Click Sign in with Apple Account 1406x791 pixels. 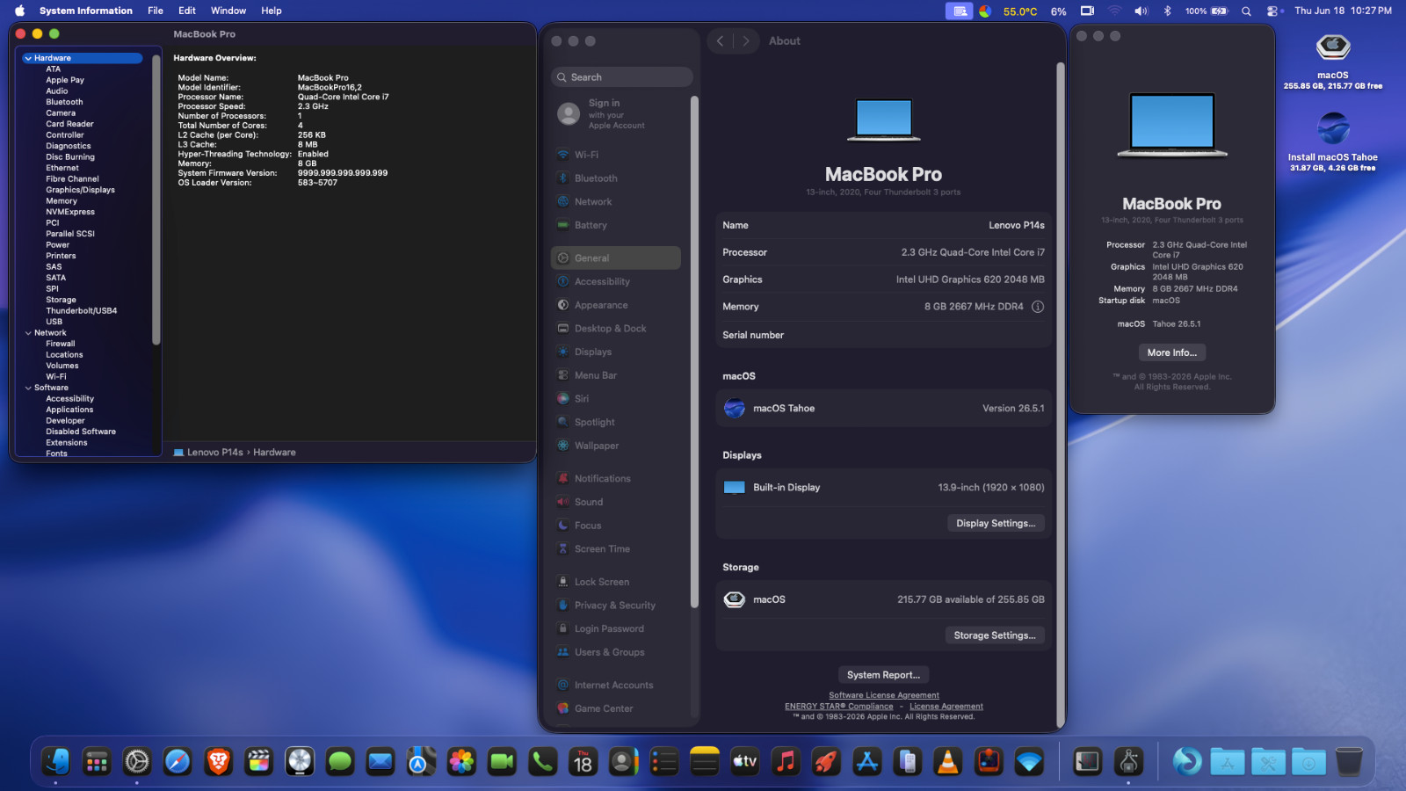[616, 114]
